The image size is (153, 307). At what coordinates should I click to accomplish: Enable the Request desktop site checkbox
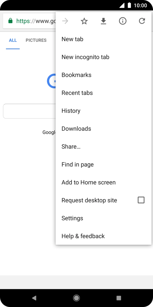point(141,200)
